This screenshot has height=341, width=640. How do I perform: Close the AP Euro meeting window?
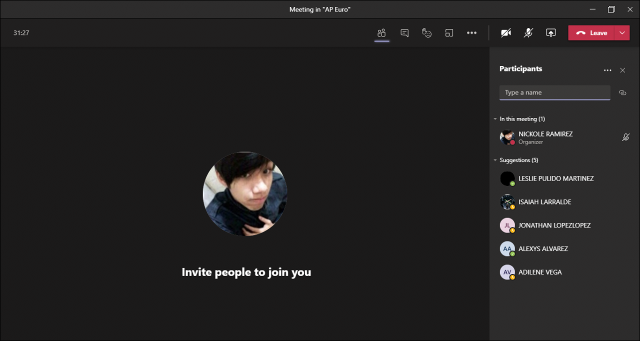point(630,9)
